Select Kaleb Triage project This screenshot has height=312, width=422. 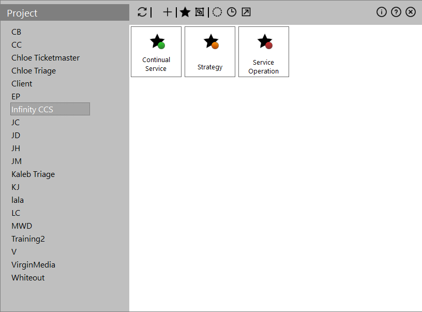[x=33, y=174]
